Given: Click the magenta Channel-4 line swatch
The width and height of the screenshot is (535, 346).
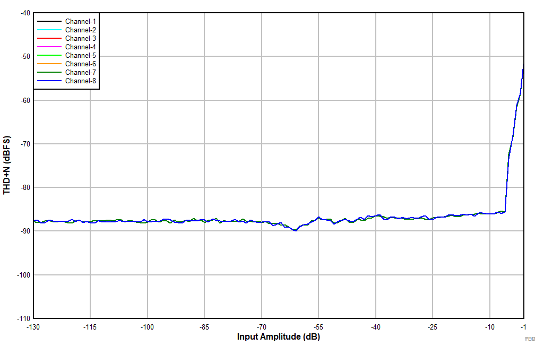Looking at the screenshot, I should click(46, 47).
